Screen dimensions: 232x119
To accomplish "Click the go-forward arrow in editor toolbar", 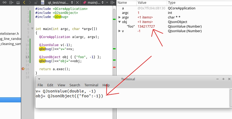I will tap(30, 2).
